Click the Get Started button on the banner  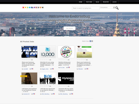click(69, 28)
